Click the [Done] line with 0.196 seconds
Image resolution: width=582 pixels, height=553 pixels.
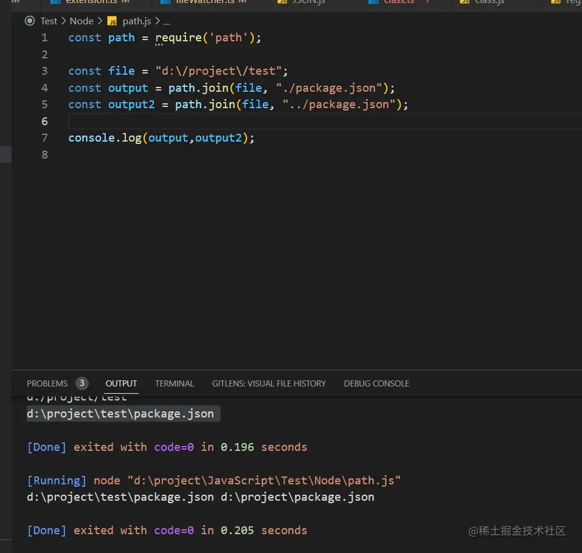167,447
